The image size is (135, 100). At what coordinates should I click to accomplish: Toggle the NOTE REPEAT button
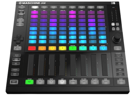pos(18,48)
